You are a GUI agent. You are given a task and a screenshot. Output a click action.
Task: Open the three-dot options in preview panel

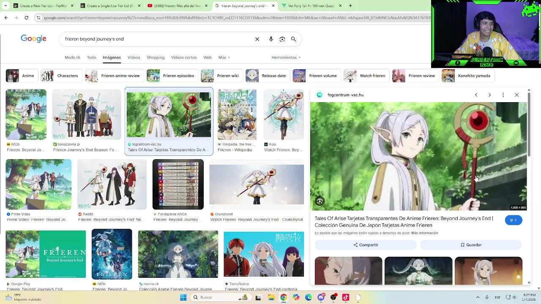tap(503, 95)
